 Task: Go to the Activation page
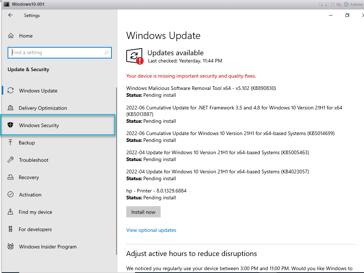point(30,195)
